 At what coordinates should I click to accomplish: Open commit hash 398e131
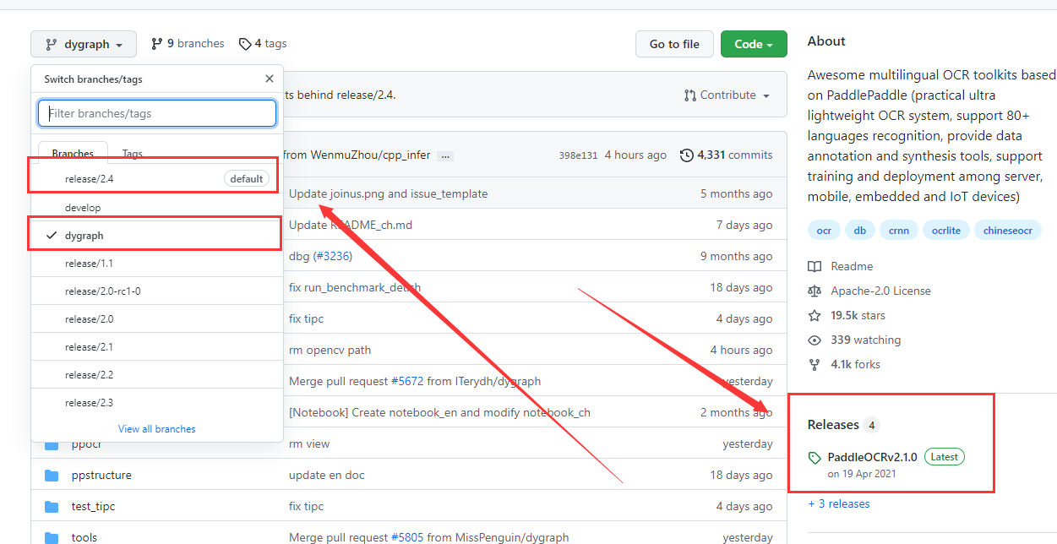point(578,155)
